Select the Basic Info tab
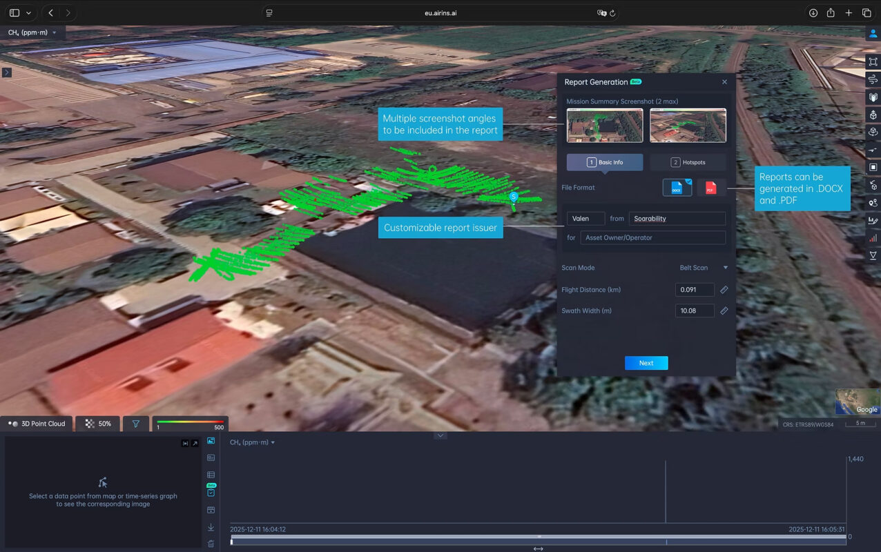Screen dimensions: 881x552 click(x=605, y=162)
